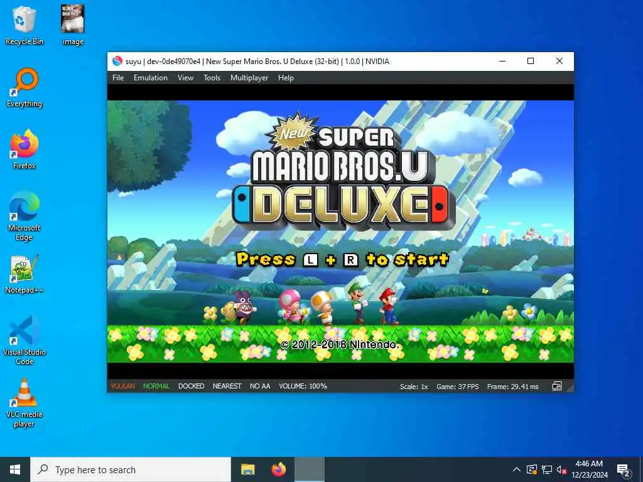Click the muted speaker tray icon
This screenshot has height=482, width=643.
click(x=561, y=469)
